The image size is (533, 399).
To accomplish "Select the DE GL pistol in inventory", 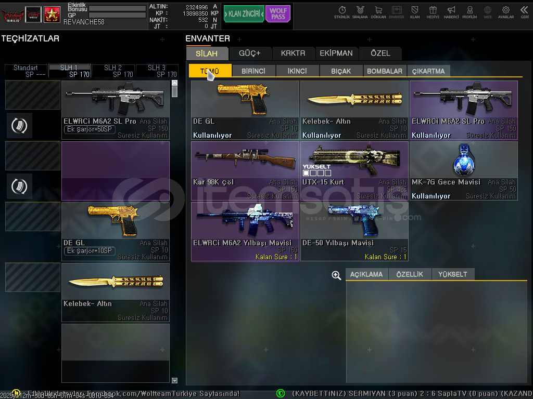I will tap(245, 110).
